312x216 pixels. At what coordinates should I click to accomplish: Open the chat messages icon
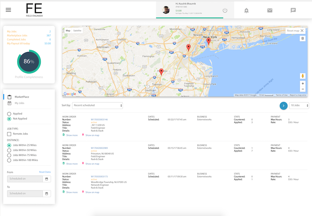click(x=293, y=10)
